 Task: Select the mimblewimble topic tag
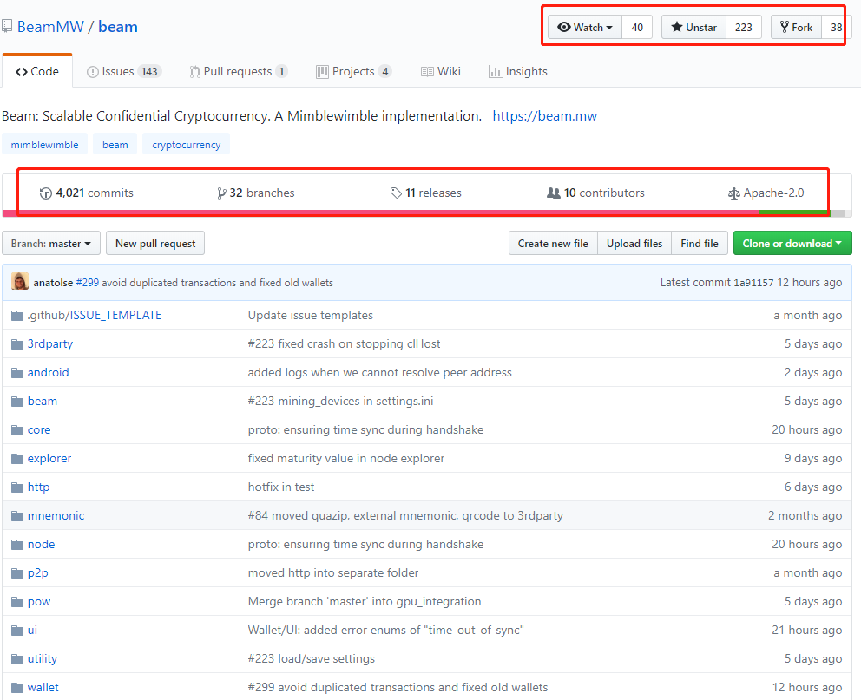pos(44,145)
